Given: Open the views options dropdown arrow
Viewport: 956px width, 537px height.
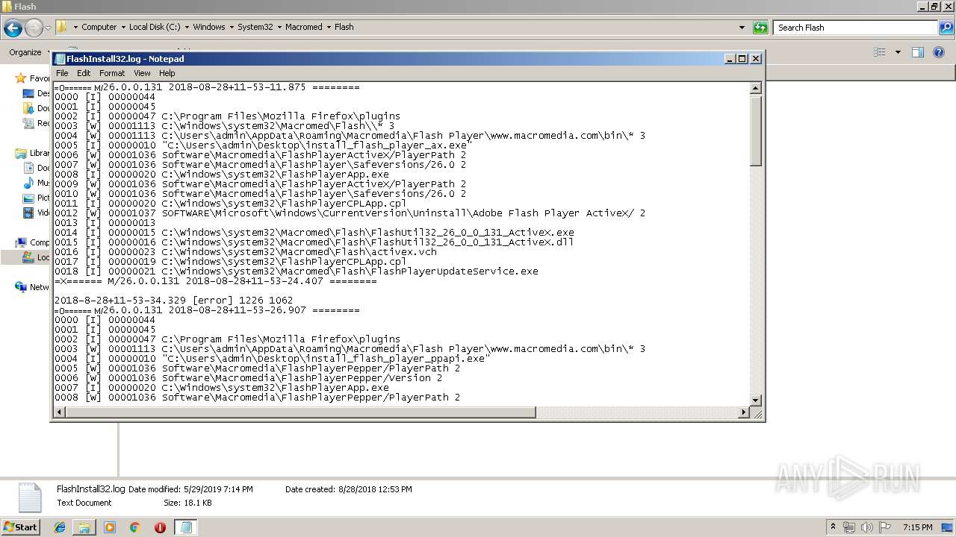Looking at the screenshot, I should pos(898,52).
